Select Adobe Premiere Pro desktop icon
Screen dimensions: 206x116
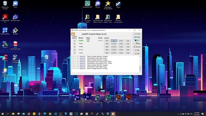coord(88,99)
